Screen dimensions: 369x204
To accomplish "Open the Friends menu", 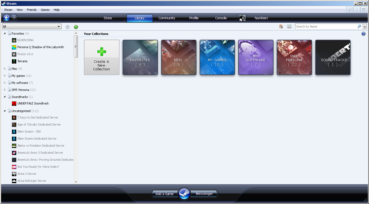I will (x=31, y=10).
